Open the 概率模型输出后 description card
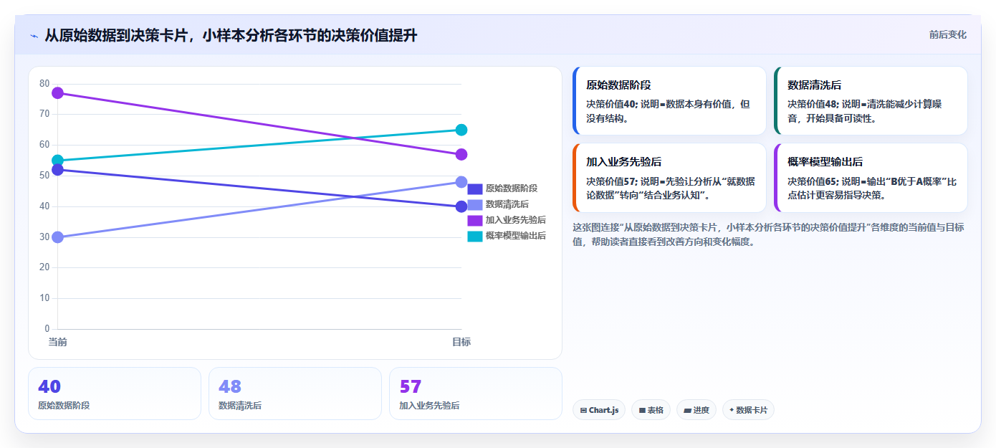996x448 pixels. (x=871, y=178)
